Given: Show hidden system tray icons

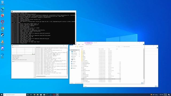Looking at the screenshot, I should (x=159, y=95).
